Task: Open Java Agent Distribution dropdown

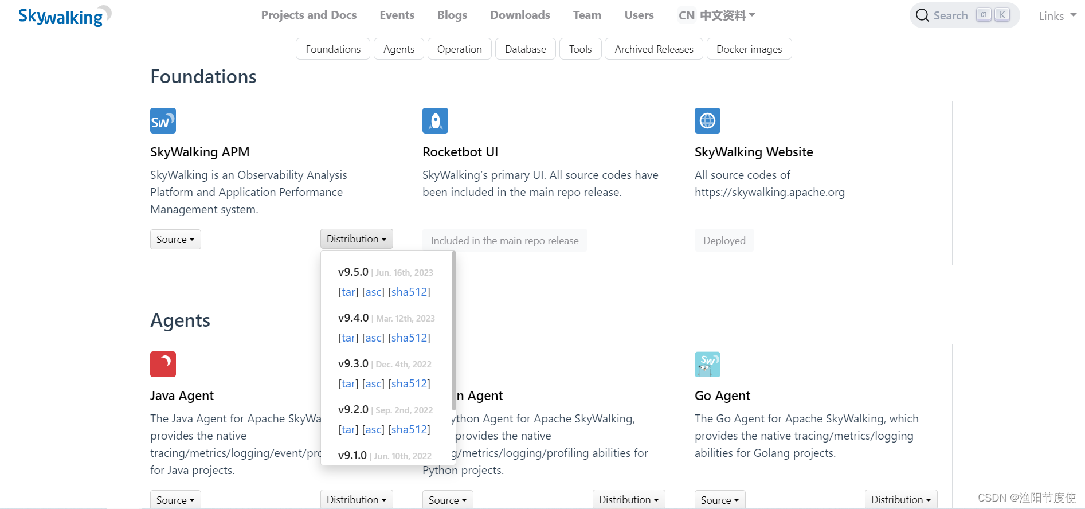Action: 357,499
